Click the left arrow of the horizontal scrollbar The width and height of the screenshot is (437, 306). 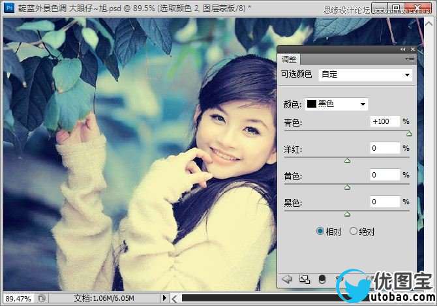(x=174, y=299)
